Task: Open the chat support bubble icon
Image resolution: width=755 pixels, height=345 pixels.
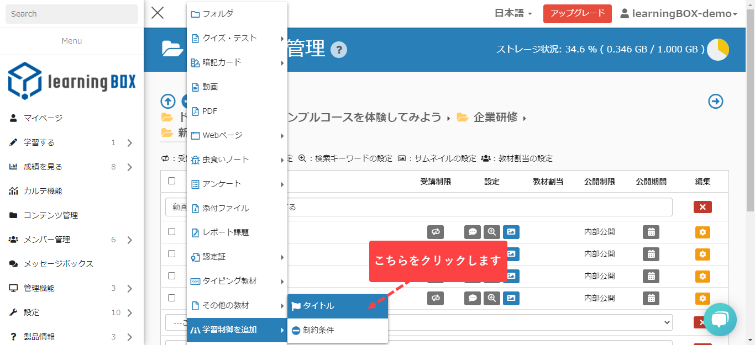Action: point(720,320)
